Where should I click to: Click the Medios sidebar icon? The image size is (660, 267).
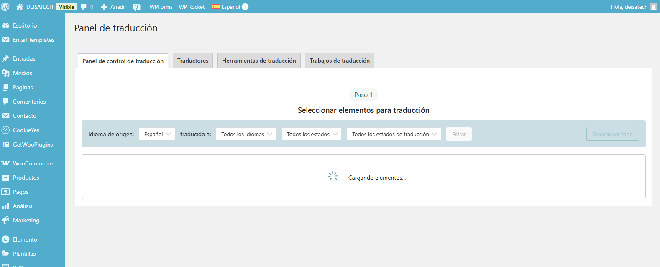[5, 73]
